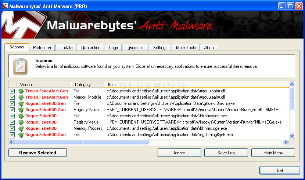Return via the Main Menu button

point(273,153)
